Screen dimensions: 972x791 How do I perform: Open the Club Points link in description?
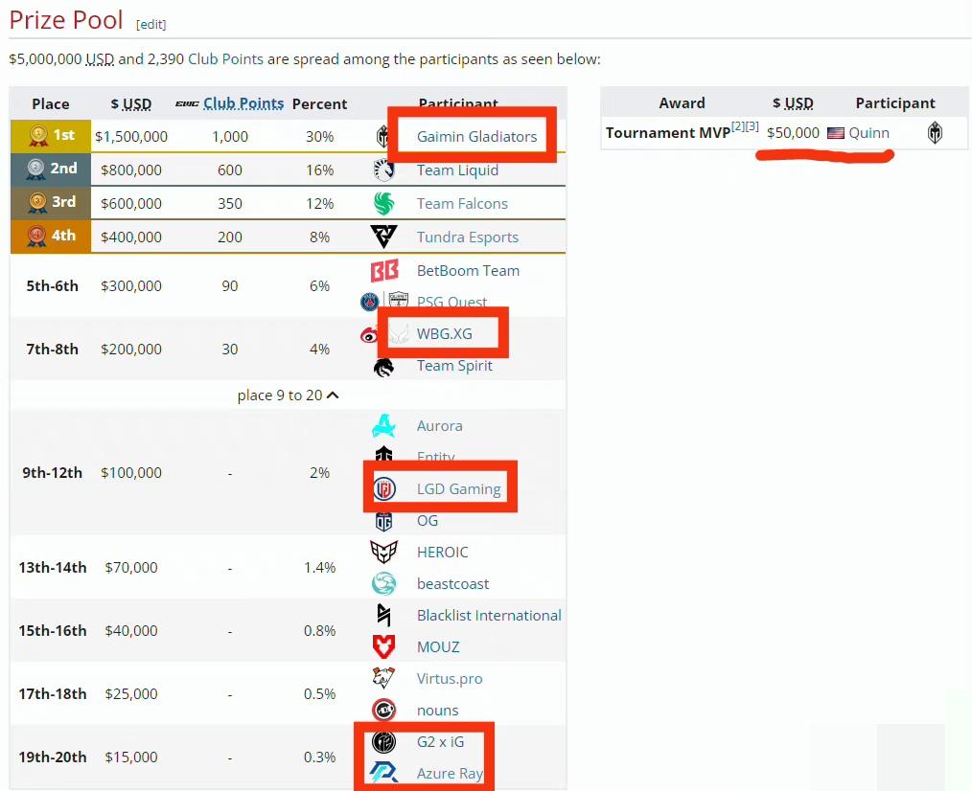[x=225, y=59]
